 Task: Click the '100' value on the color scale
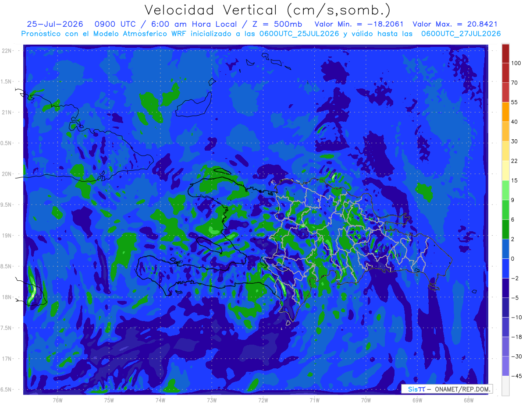(516, 63)
